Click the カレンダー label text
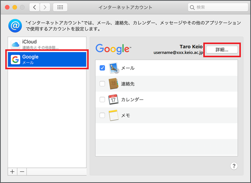This screenshot has width=251, height=183. 132,99
